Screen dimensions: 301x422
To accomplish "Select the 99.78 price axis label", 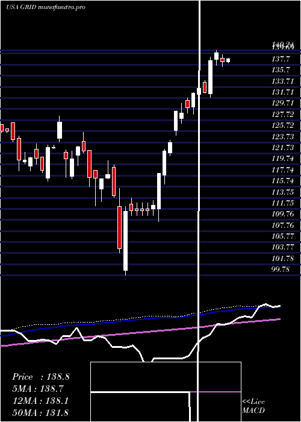I will click(281, 269).
